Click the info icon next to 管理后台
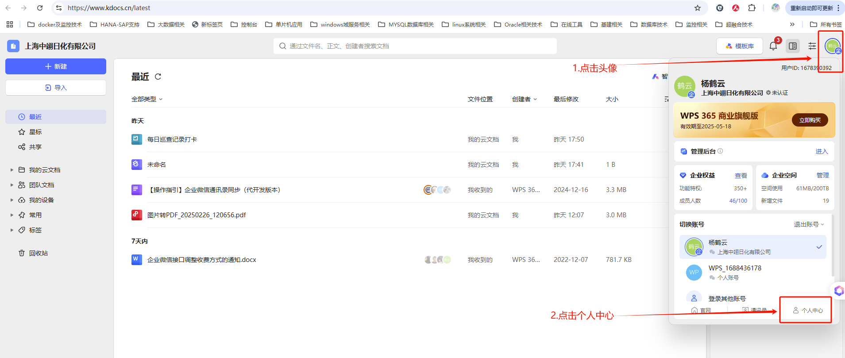 (720, 151)
